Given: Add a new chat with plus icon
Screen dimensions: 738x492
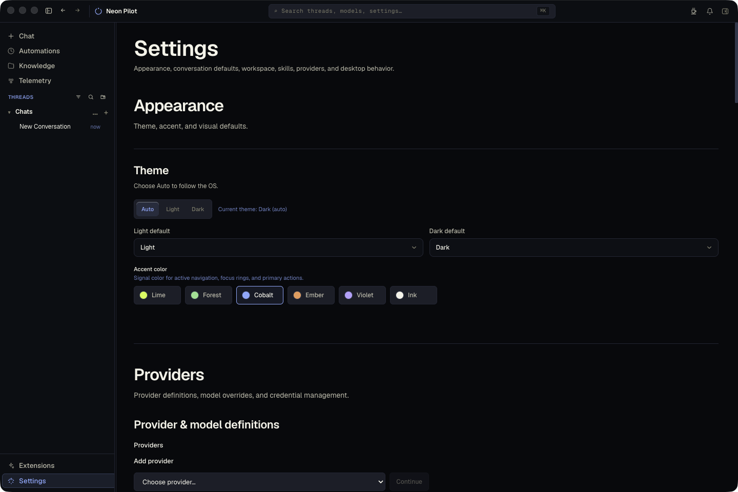Looking at the screenshot, I should tap(106, 113).
